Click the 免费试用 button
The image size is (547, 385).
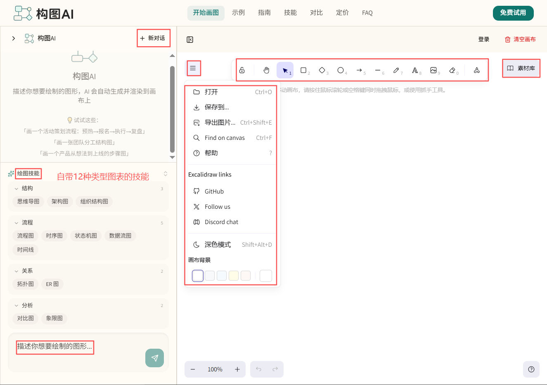click(513, 13)
